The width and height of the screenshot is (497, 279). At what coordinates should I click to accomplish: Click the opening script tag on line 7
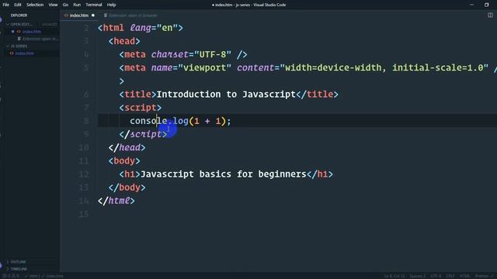tap(141, 108)
